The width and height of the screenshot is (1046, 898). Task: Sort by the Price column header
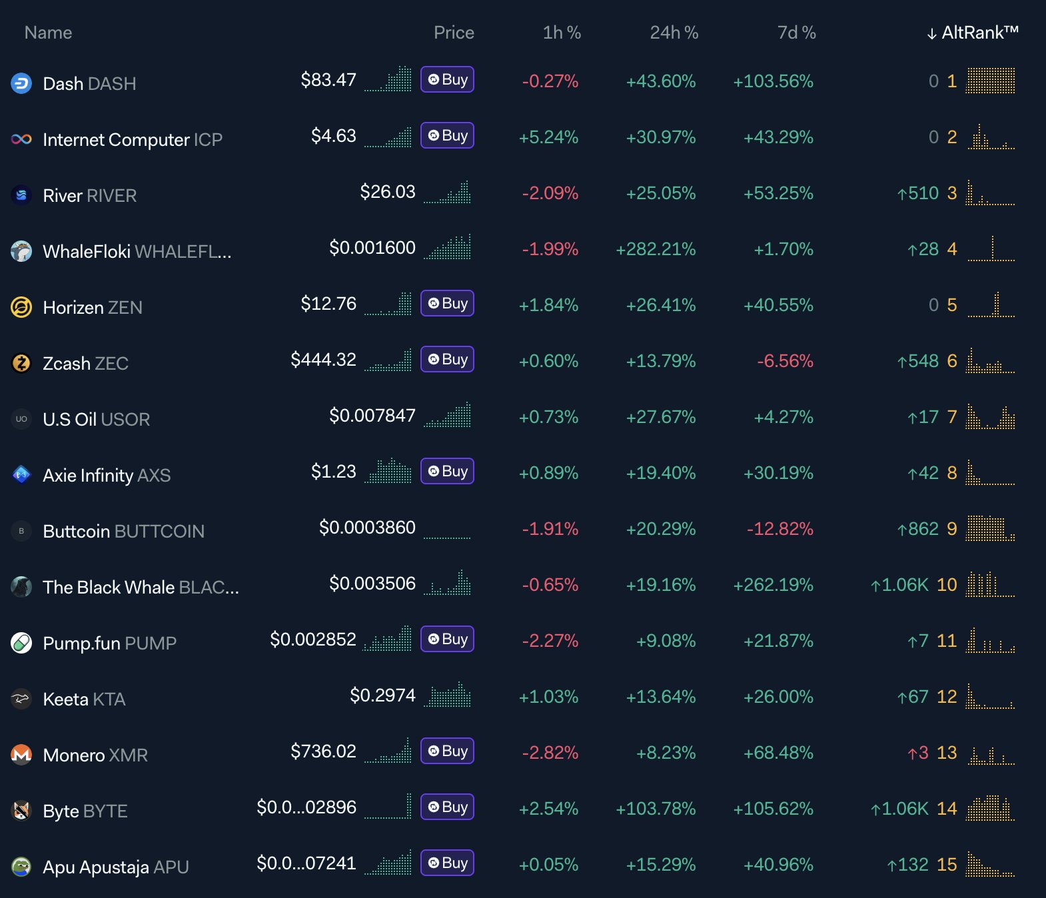454,33
